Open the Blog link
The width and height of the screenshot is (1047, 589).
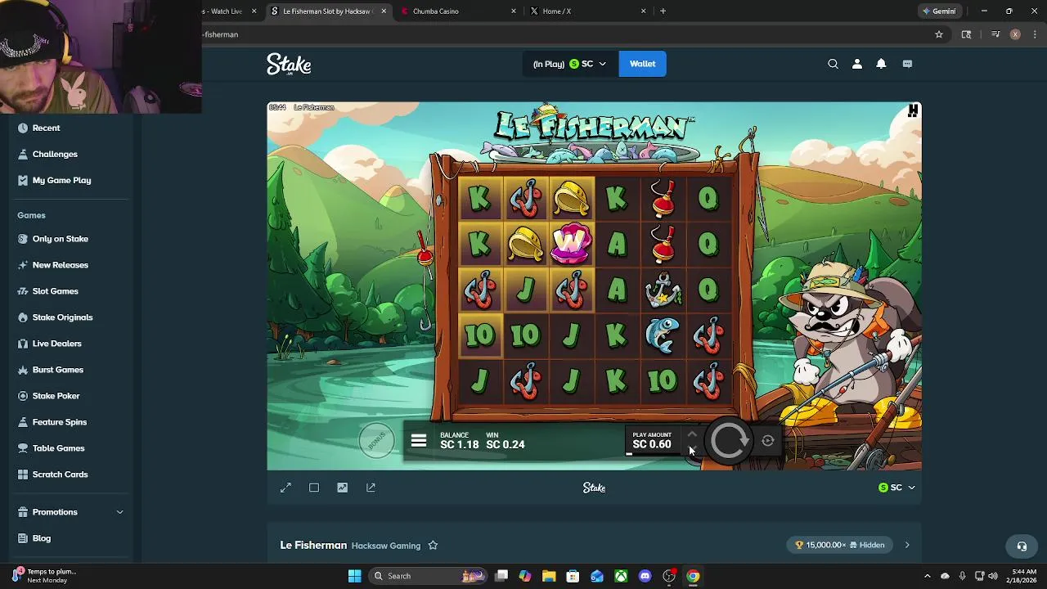click(41, 538)
